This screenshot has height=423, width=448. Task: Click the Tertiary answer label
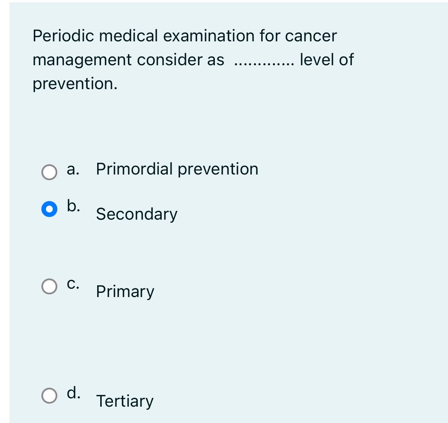(x=124, y=401)
